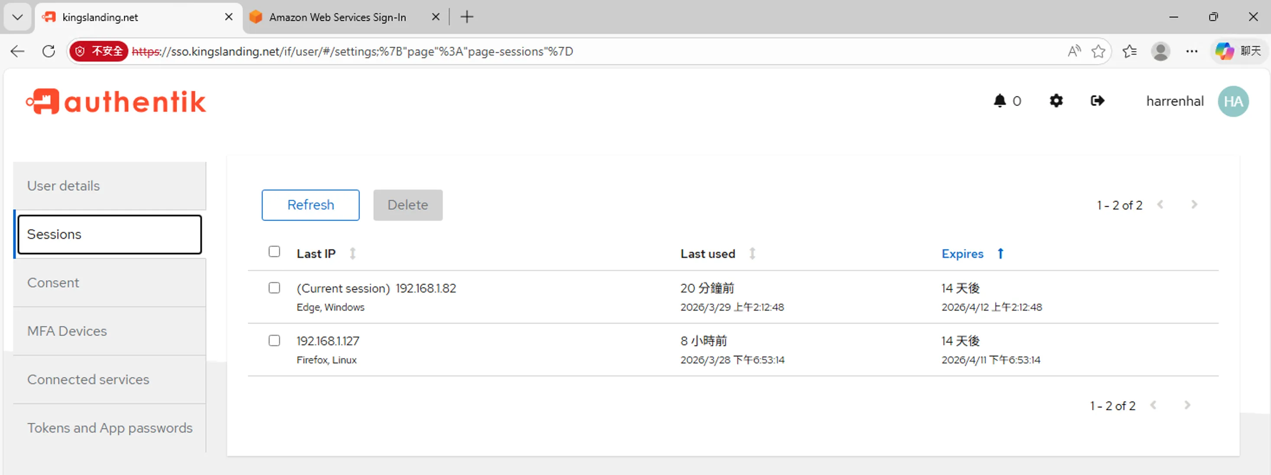Go back with browser back arrow

click(18, 51)
